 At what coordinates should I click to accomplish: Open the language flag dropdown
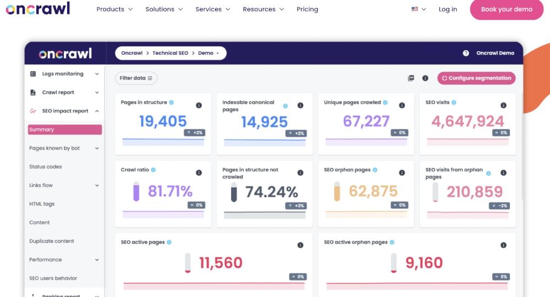[419, 9]
